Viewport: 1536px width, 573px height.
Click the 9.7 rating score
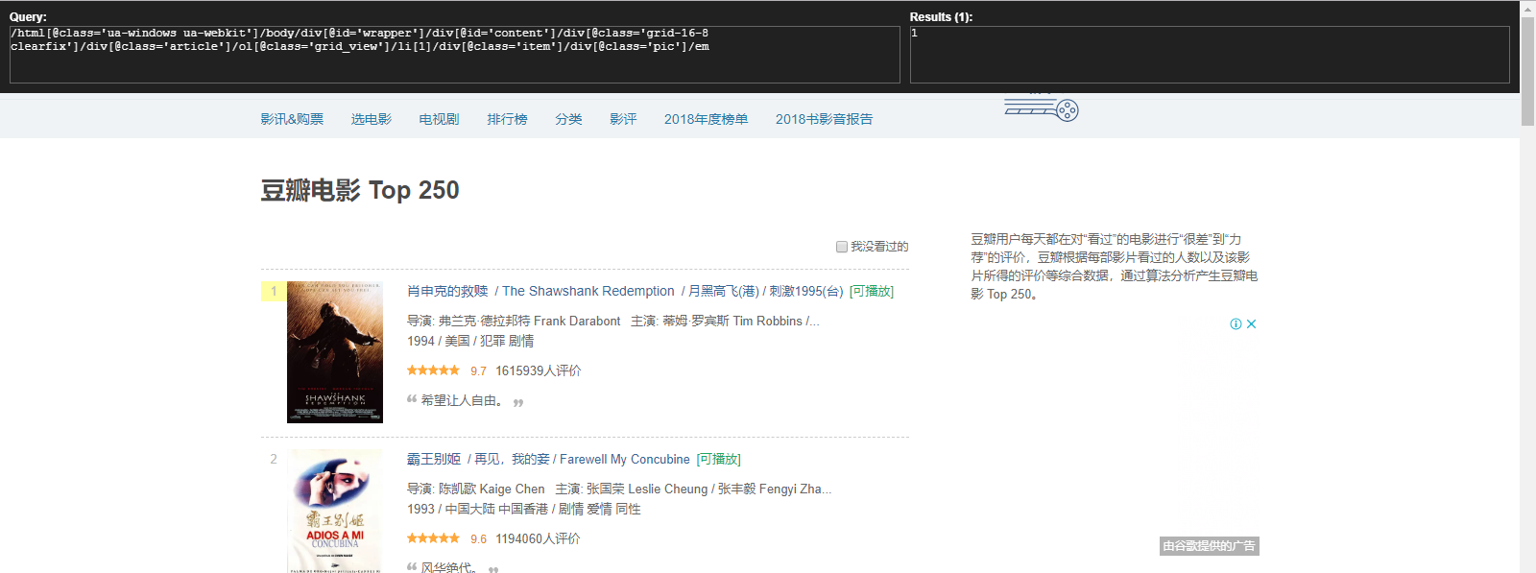(x=478, y=370)
